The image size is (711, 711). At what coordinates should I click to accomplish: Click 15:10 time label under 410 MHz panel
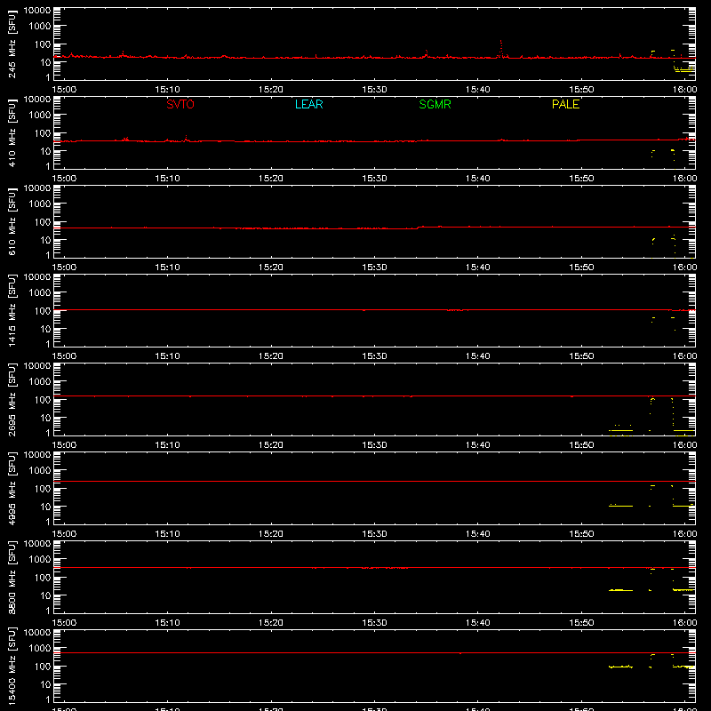pyautogui.click(x=167, y=179)
